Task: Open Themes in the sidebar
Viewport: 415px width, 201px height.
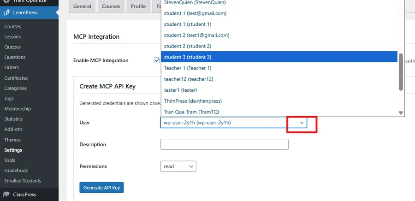Action: [12, 140]
